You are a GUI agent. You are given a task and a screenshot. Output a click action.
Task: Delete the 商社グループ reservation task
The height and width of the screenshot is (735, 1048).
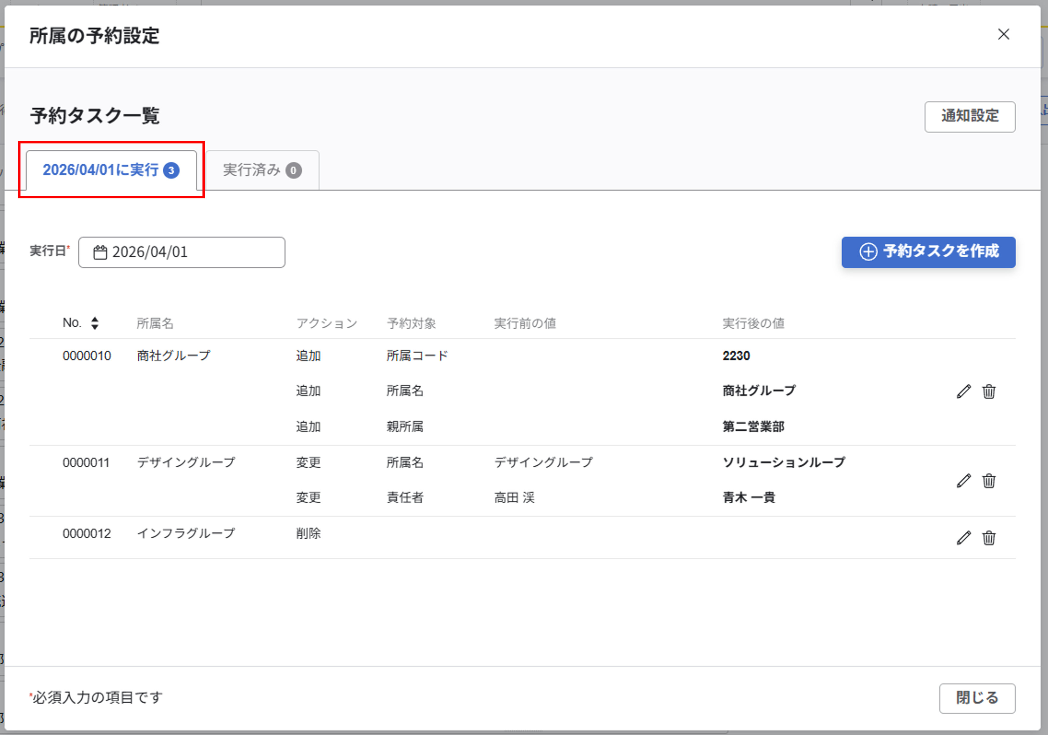989,391
